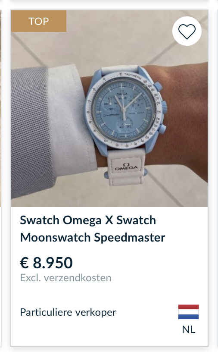Click the Particuliere verkoper seller label
The height and width of the screenshot is (352, 218).
(68, 312)
